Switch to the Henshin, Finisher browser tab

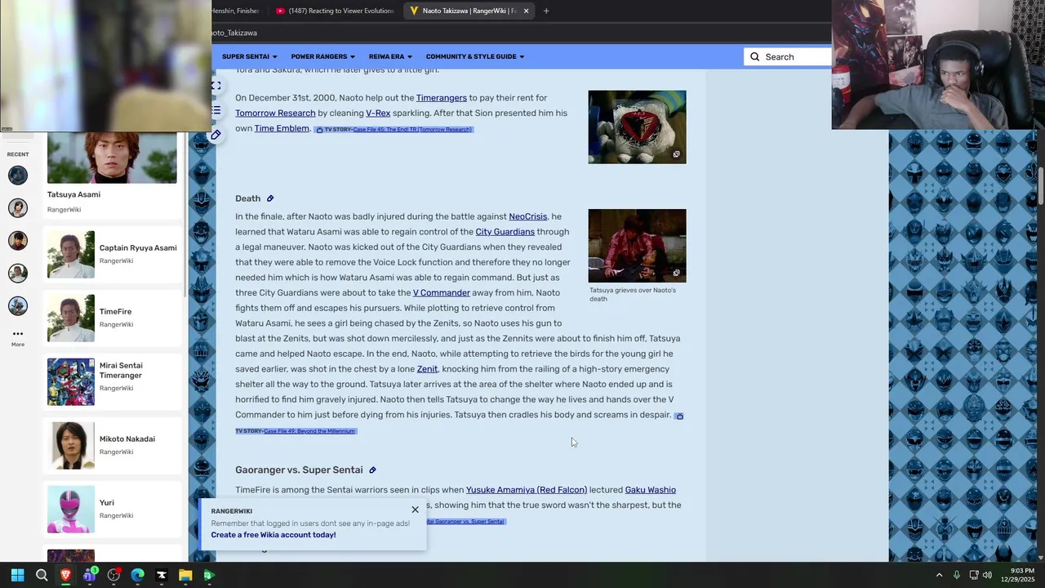click(x=237, y=11)
